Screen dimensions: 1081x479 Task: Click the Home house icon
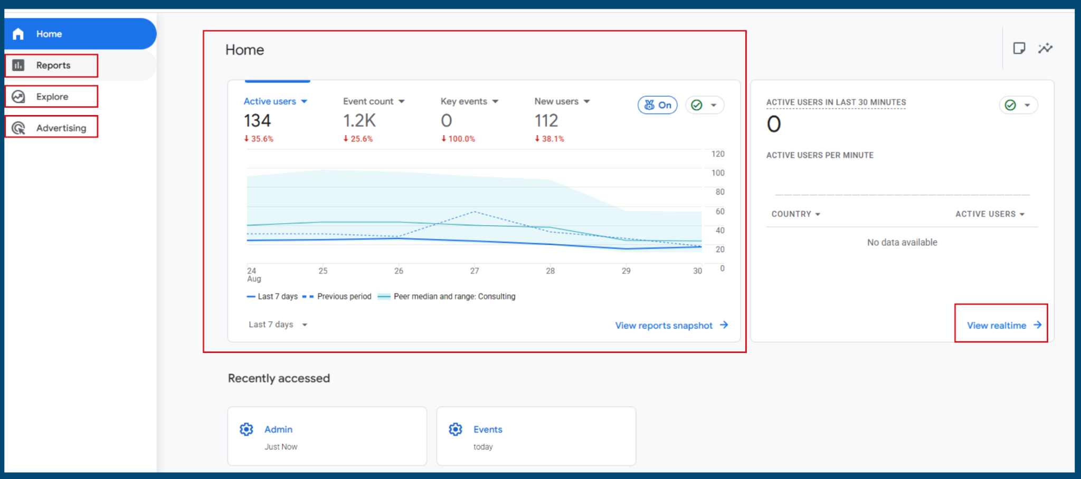18,34
